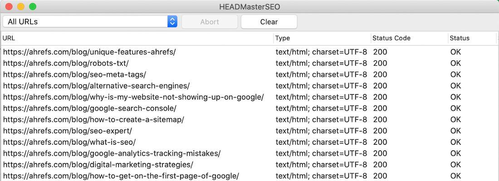Screen dimensions: 499x181
Task: Click OK status of what-is-seo row
Action: 456,142
